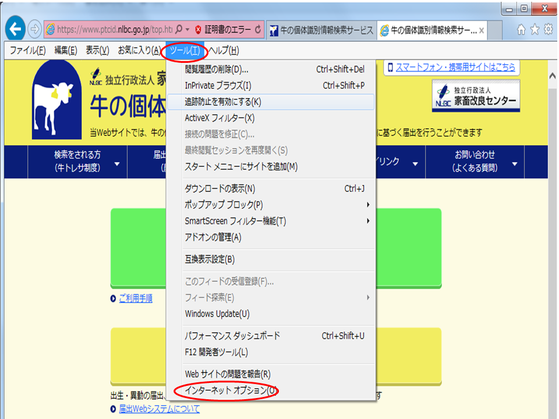Select ダウンロードの表示(N) entry
Image resolution: width=559 pixels, height=419 pixels.
(271, 189)
